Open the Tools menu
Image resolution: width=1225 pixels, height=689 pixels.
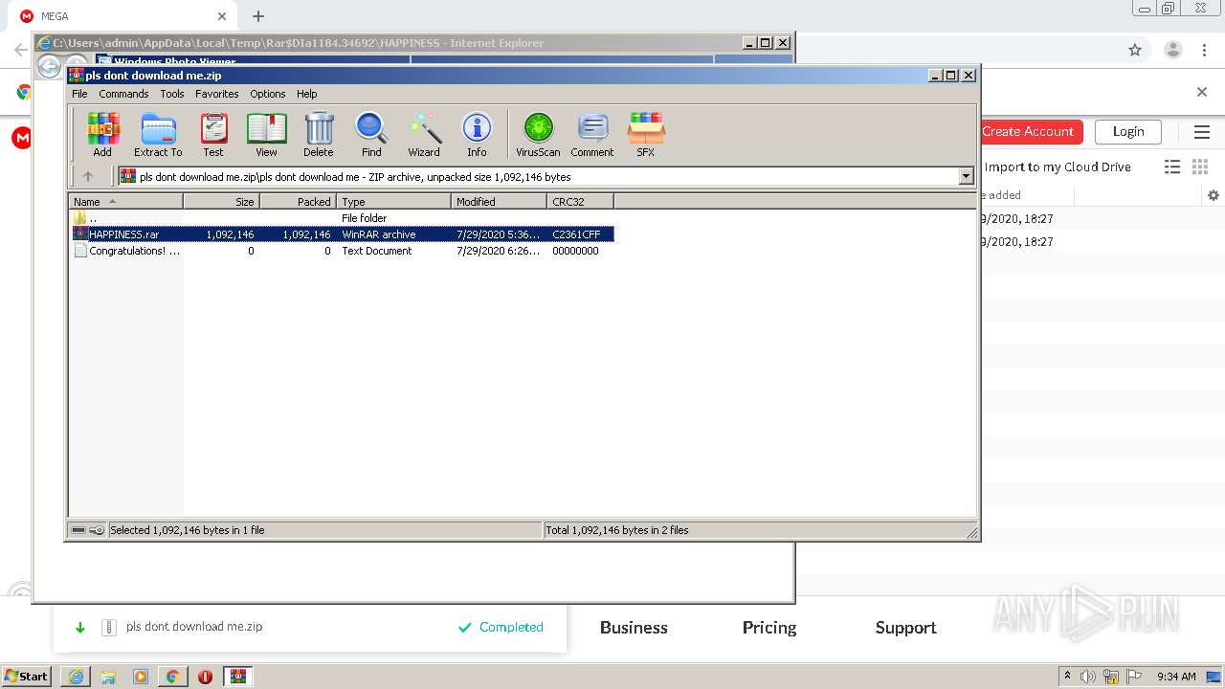172,94
